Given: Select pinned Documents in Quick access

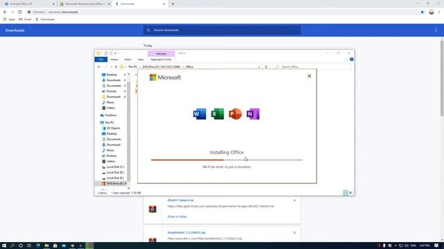Looking at the screenshot, I should pyautogui.click(x=114, y=86).
